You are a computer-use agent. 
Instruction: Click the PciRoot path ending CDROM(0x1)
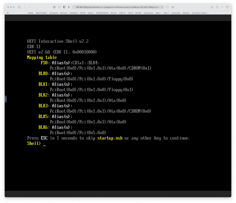pos(100,68)
